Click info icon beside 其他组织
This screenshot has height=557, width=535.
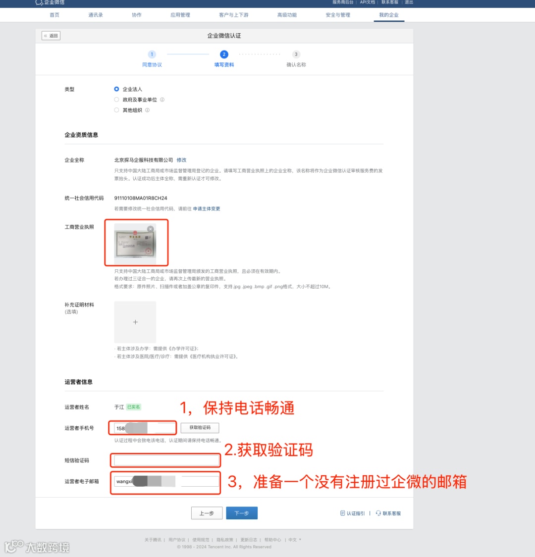tap(147, 110)
